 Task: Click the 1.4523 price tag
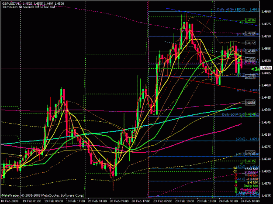[x=250, y=60]
